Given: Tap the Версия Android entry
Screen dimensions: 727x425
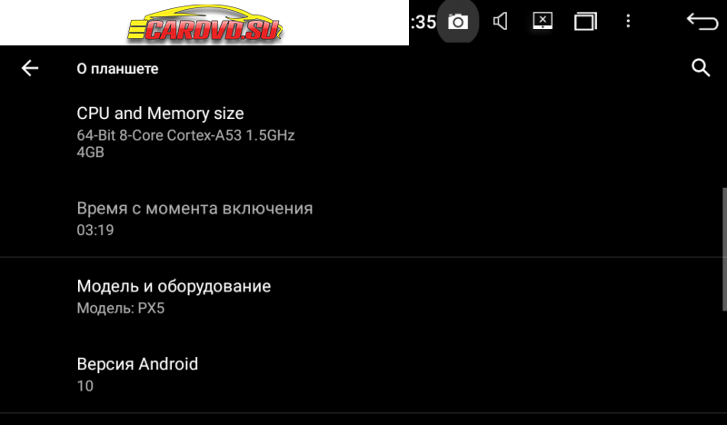Looking at the screenshot, I should 363,374.
